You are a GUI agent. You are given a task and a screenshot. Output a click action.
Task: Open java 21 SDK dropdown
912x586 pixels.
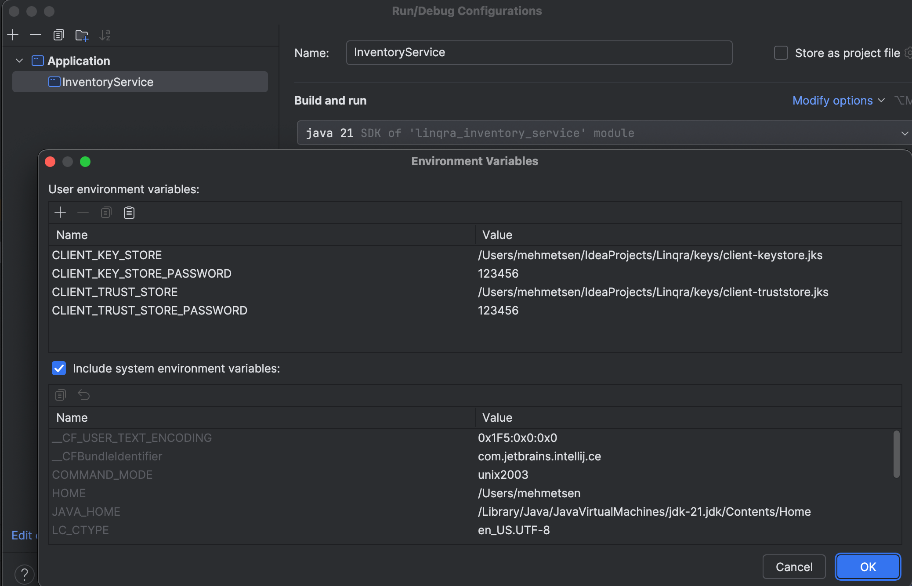pyautogui.click(x=604, y=133)
